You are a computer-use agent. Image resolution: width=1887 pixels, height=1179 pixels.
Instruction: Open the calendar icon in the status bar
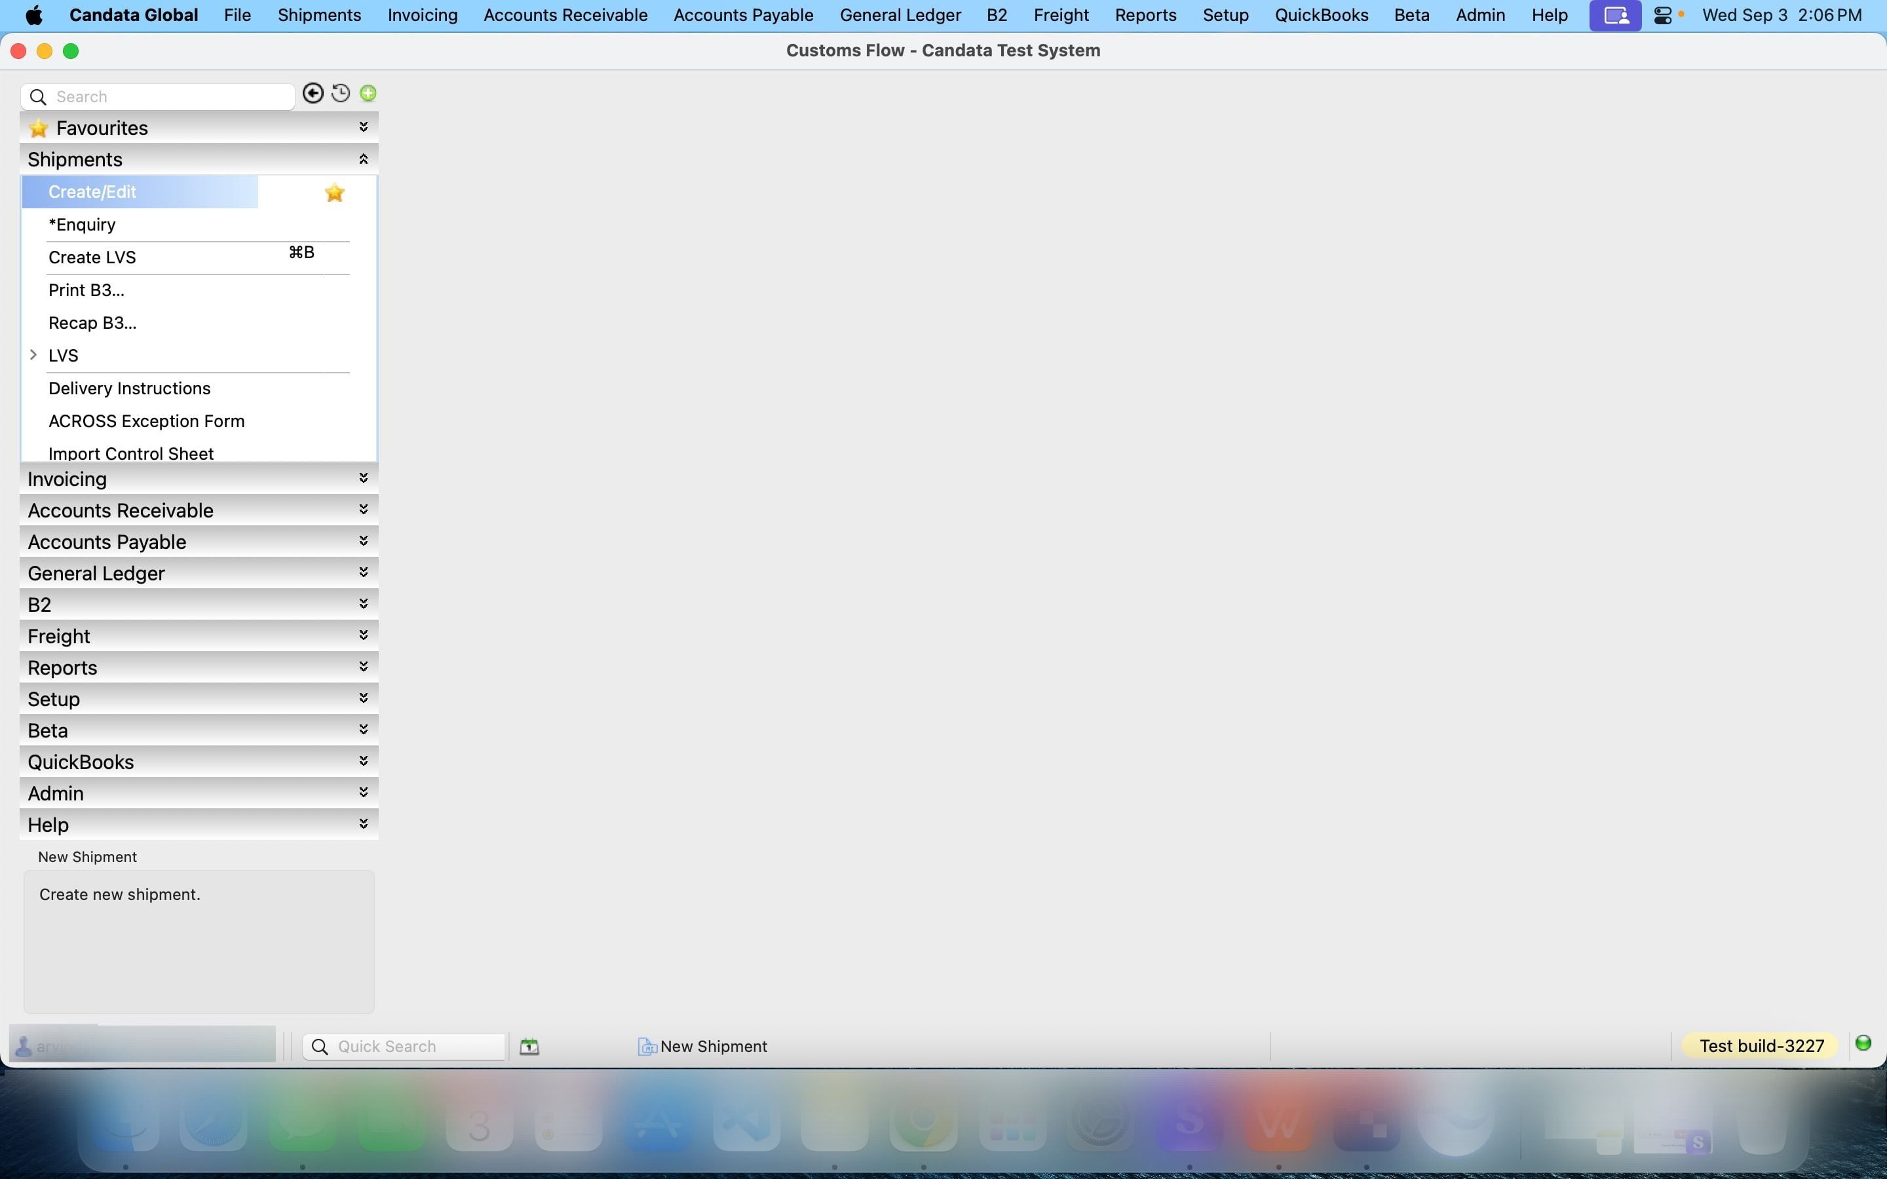pos(529,1047)
